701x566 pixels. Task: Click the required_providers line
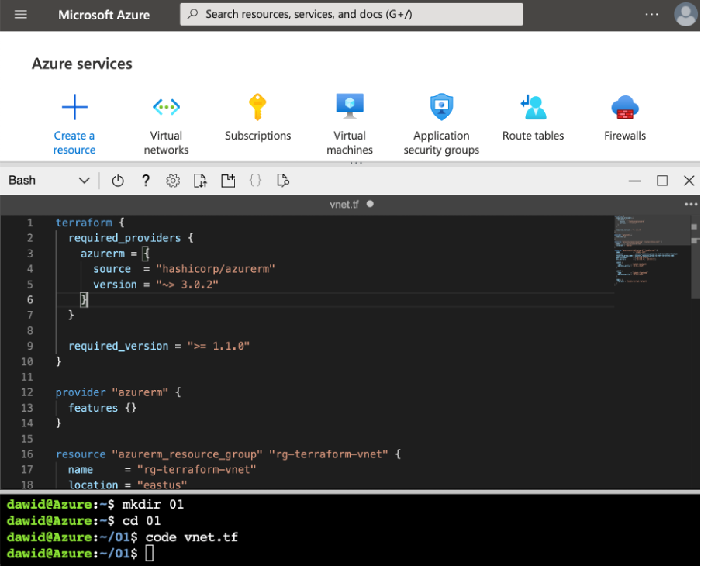tap(130, 238)
